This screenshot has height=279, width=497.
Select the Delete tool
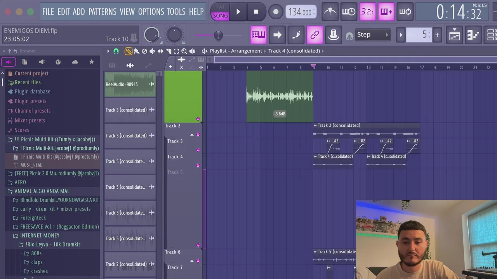click(144, 51)
